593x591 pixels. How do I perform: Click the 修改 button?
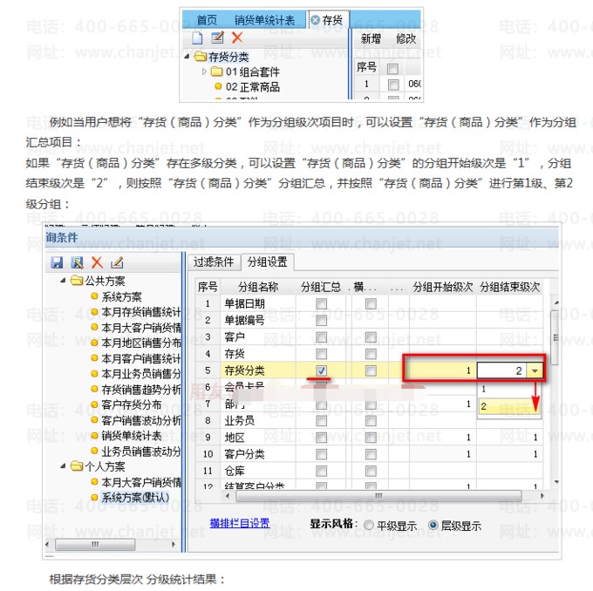coord(406,38)
